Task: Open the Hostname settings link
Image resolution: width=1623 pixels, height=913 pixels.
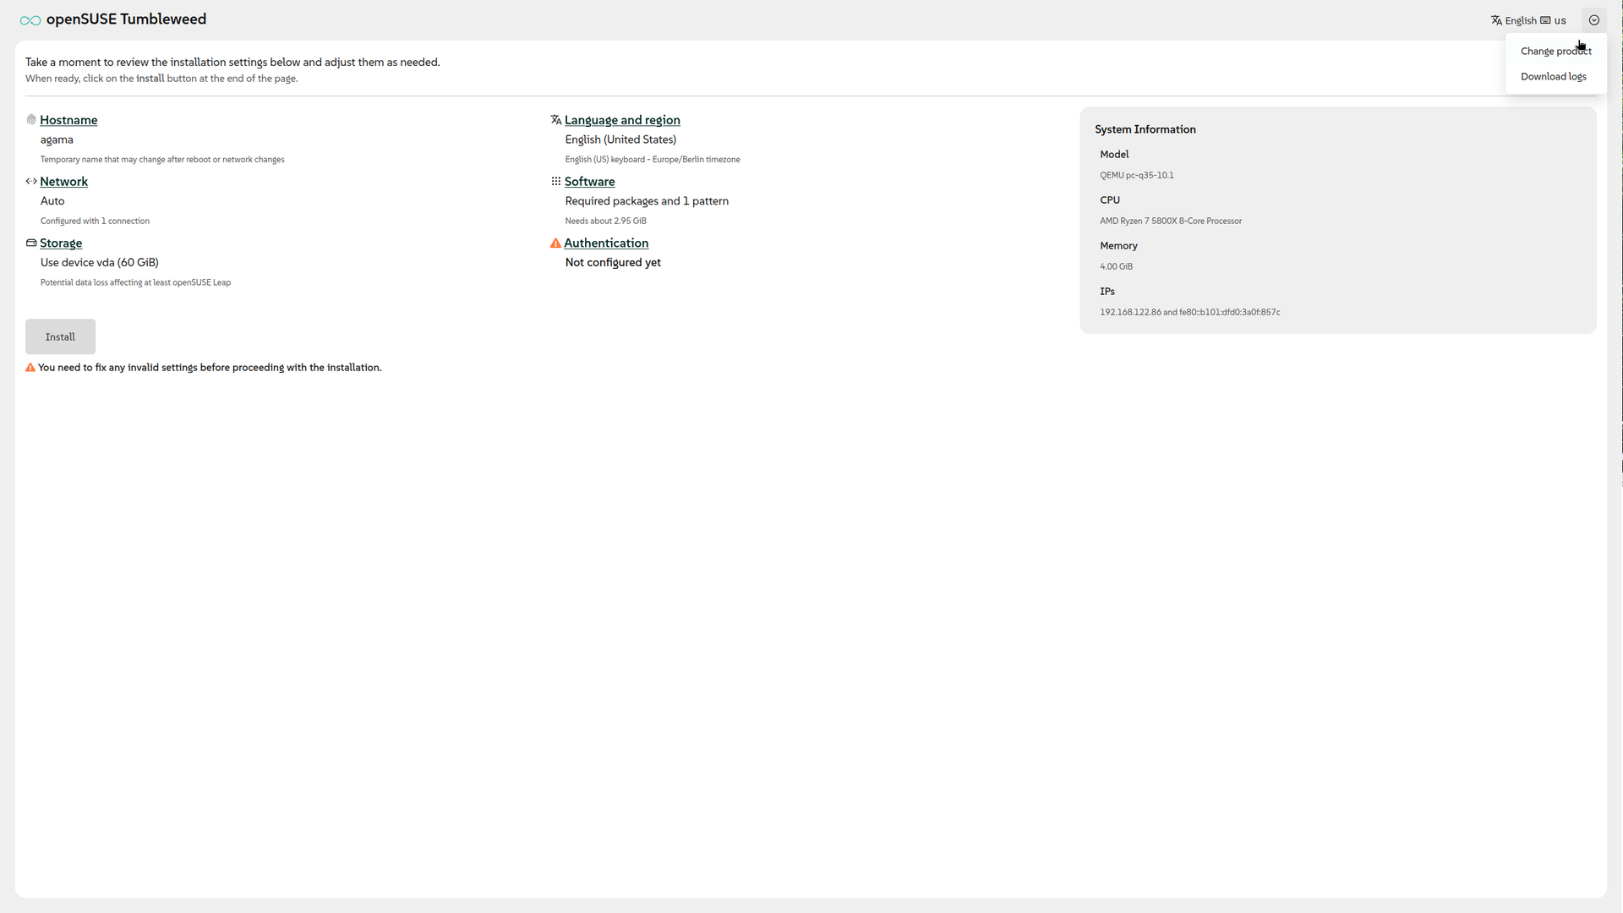Action: pyautogui.click(x=68, y=120)
